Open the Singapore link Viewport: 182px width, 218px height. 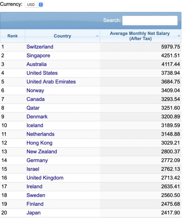point(38,56)
